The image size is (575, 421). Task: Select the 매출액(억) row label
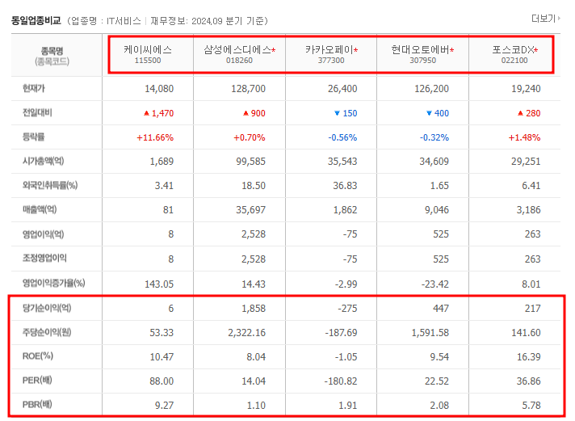coord(40,209)
